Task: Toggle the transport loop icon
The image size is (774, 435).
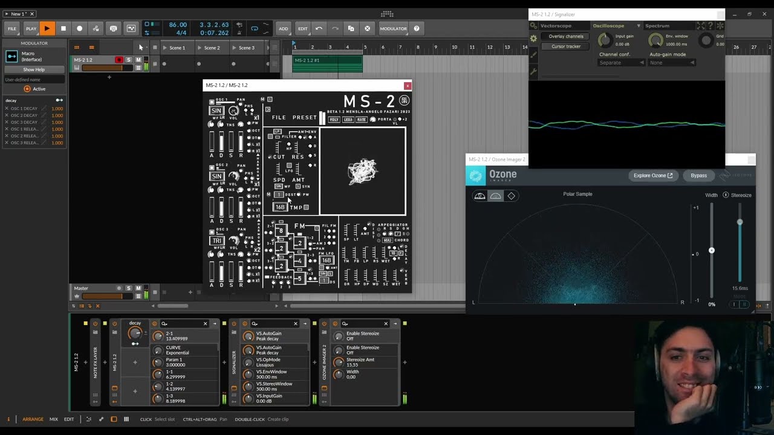Action: [255, 28]
